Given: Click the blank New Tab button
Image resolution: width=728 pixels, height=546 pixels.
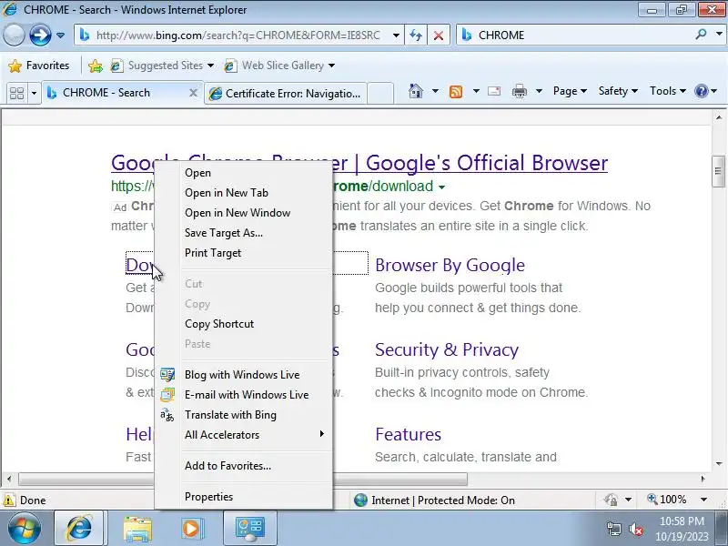Looking at the screenshot, I should pyautogui.click(x=380, y=94).
